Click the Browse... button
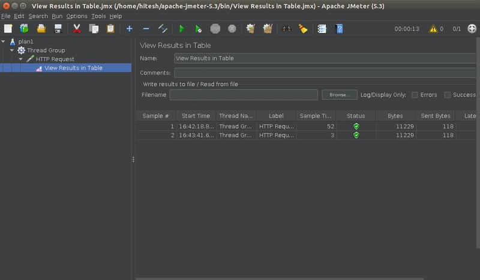This screenshot has height=280, width=480. [x=340, y=95]
